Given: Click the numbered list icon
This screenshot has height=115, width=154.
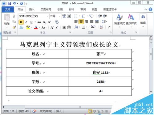Looking at the screenshot, I should [83, 16].
